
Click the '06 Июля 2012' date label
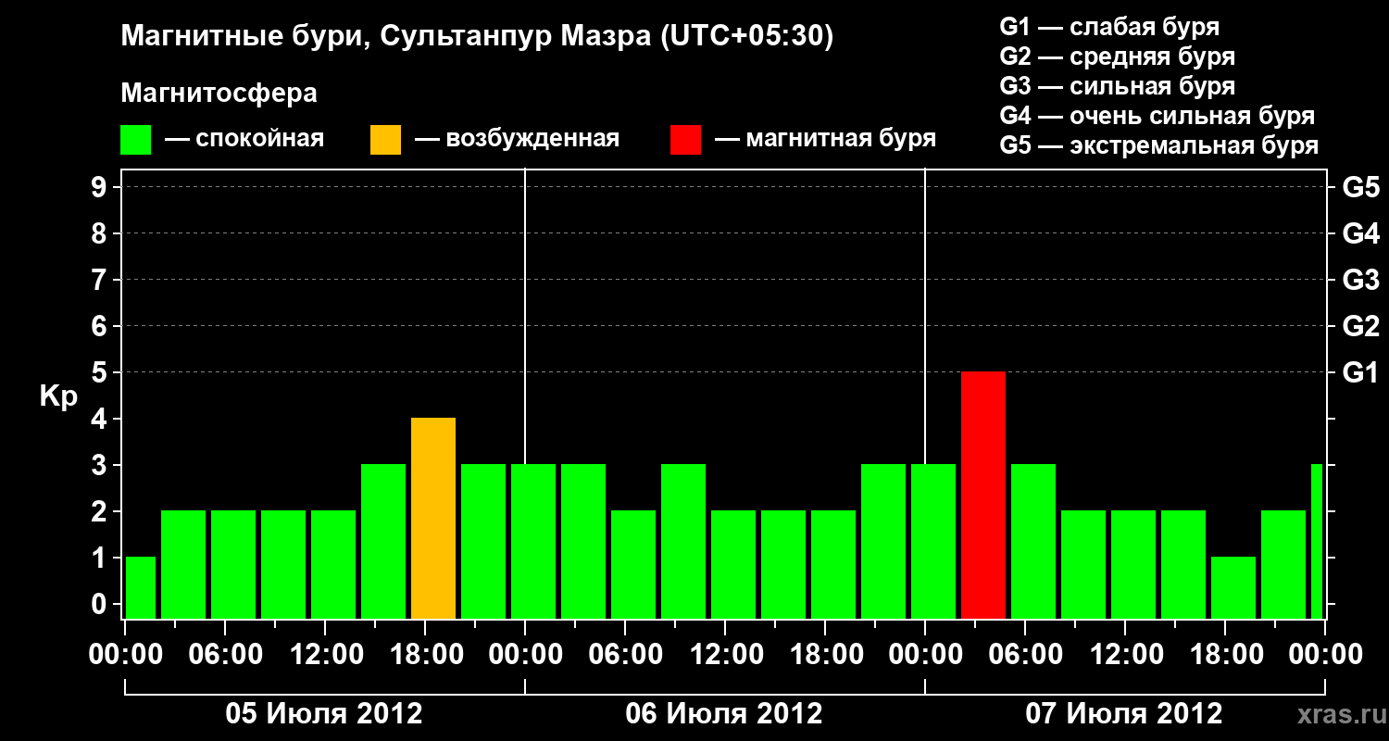[724, 714]
